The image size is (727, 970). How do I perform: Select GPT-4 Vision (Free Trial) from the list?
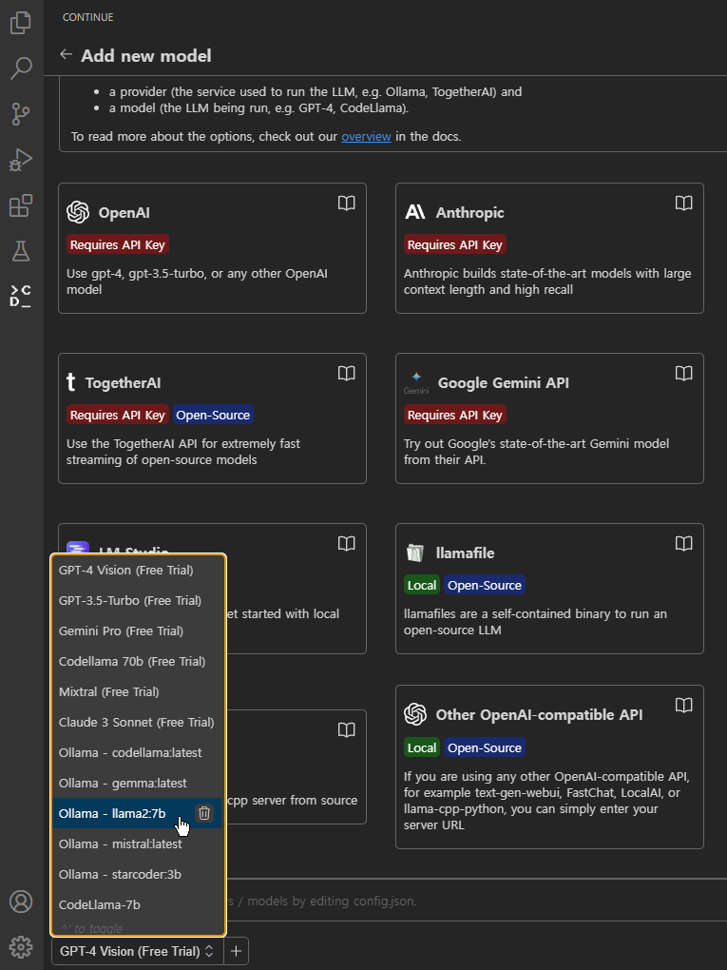[137, 570]
